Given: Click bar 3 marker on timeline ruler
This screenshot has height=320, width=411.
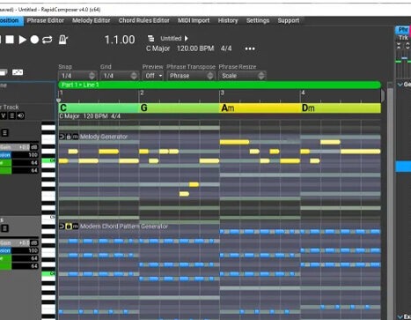Looking at the screenshot, I should [x=223, y=93].
